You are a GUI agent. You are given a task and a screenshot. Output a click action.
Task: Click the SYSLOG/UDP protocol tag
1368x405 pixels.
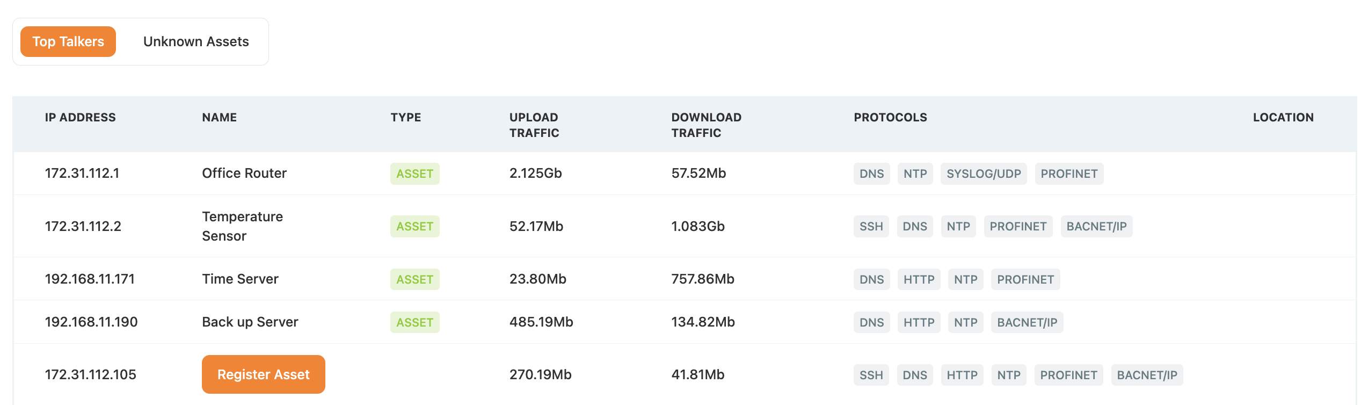[x=984, y=174]
